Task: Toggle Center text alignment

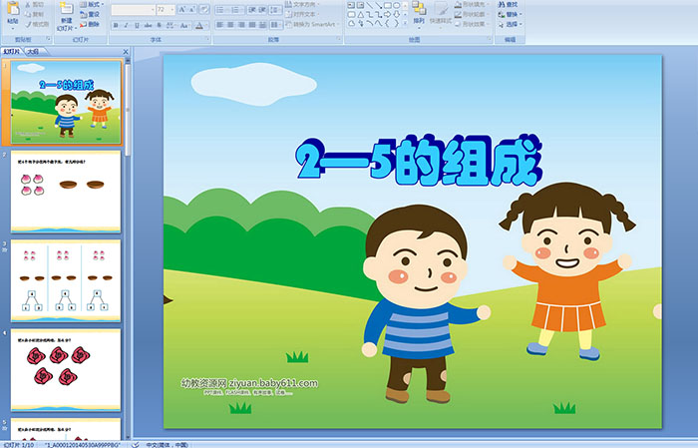Action: click(x=230, y=25)
